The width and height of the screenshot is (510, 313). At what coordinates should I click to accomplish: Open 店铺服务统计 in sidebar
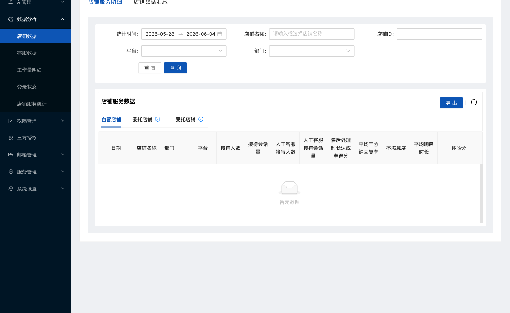point(35,104)
